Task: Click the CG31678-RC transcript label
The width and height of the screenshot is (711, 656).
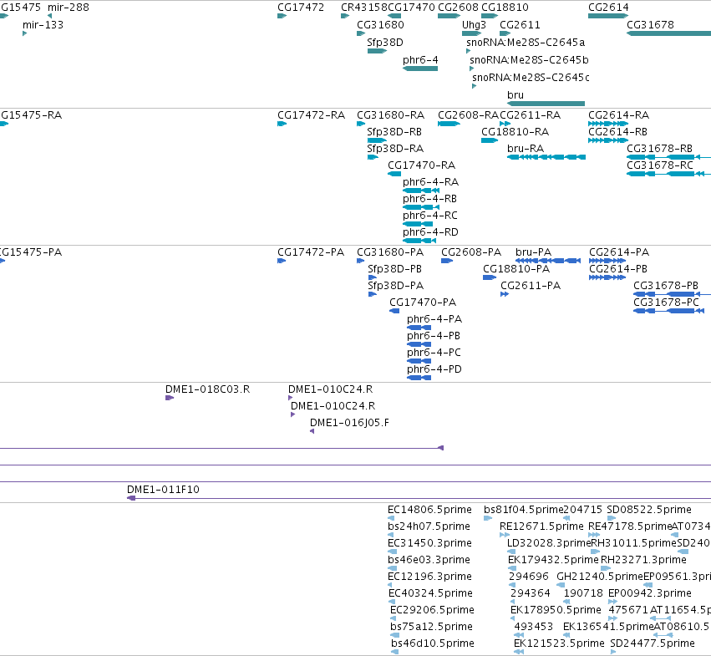Action: coord(660,165)
